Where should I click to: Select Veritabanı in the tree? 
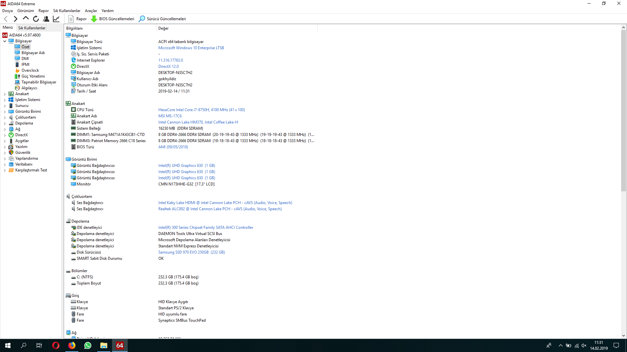24,164
